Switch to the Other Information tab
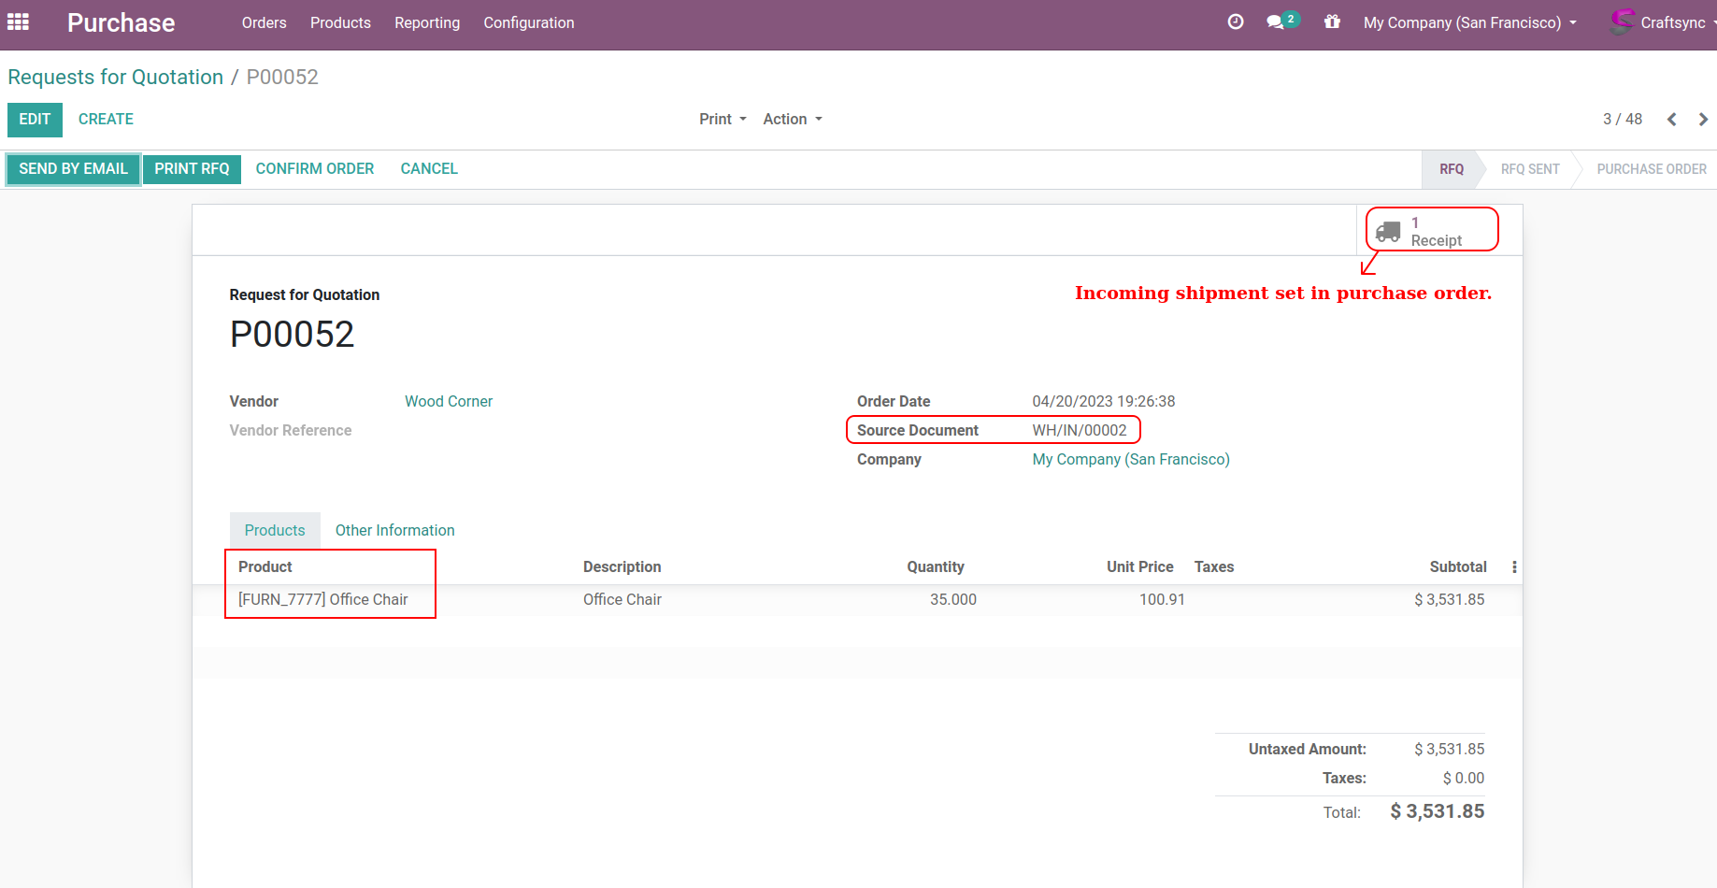This screenshot has height=888, width=1717. click(x=394, y=531)
